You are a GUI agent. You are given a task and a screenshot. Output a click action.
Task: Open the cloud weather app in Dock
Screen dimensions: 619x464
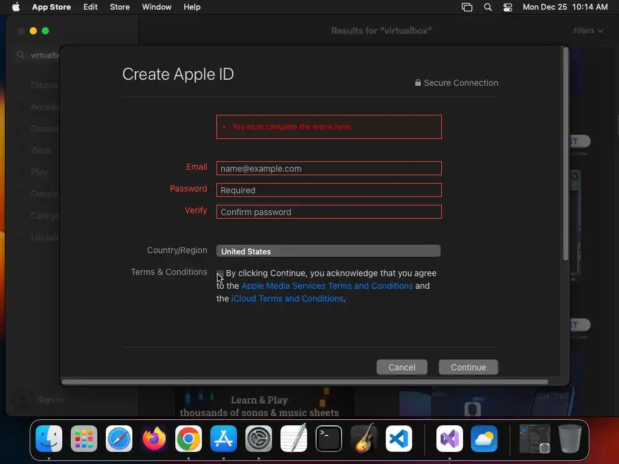coord(484,439)
